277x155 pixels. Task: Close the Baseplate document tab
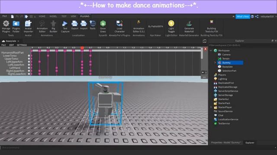(18, 41)
